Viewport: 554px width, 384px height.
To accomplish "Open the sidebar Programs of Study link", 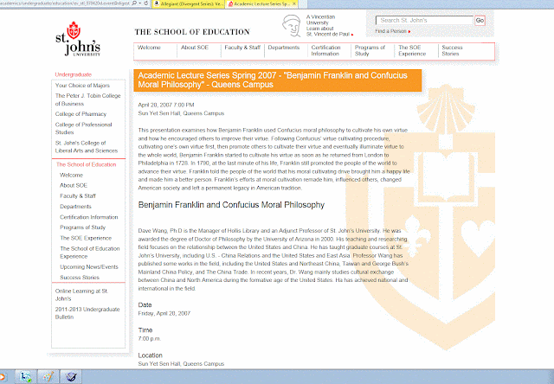I will click(83, 227).
